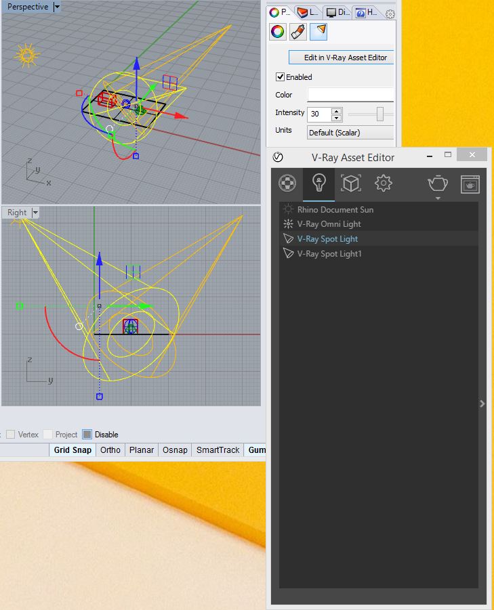Switch to the Display panel tab
This screenshot has width=494, height=610.
point(337,12)
